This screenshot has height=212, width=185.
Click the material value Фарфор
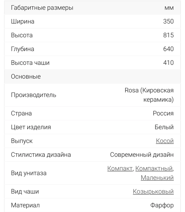tap(162, 206)
